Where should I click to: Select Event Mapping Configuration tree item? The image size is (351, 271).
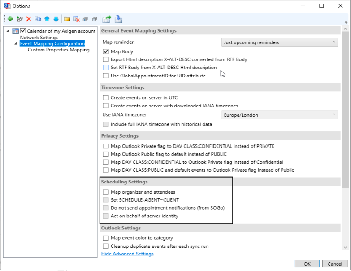(52, 43)
